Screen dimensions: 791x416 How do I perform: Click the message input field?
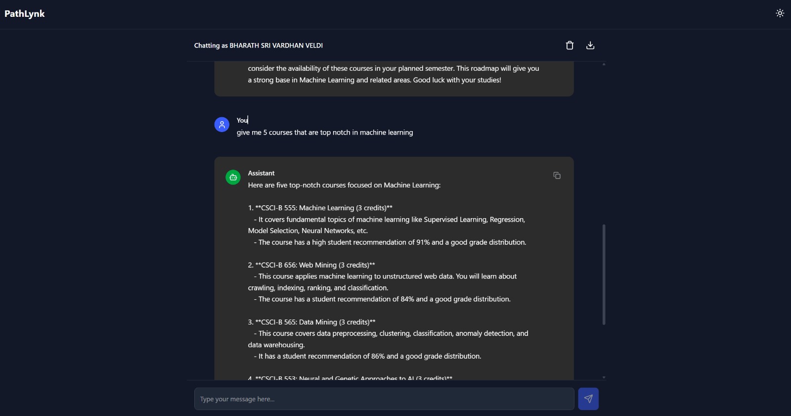pyautogui.click(x=384, y=398)
